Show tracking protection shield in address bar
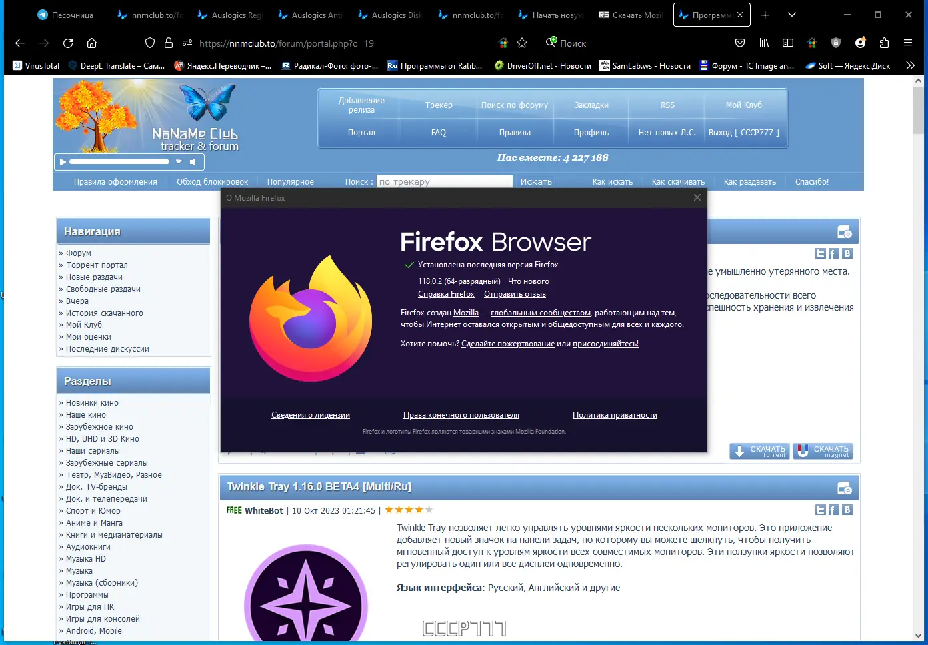 150,43
